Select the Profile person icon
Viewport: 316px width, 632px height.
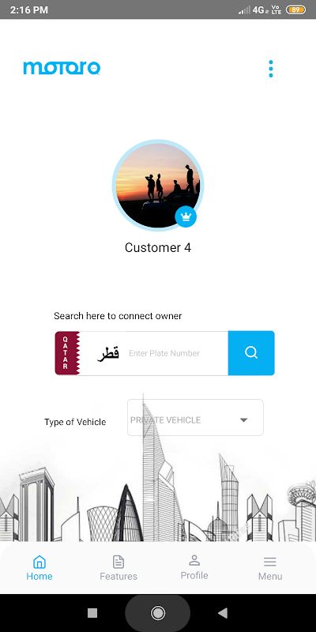[194, 560]
